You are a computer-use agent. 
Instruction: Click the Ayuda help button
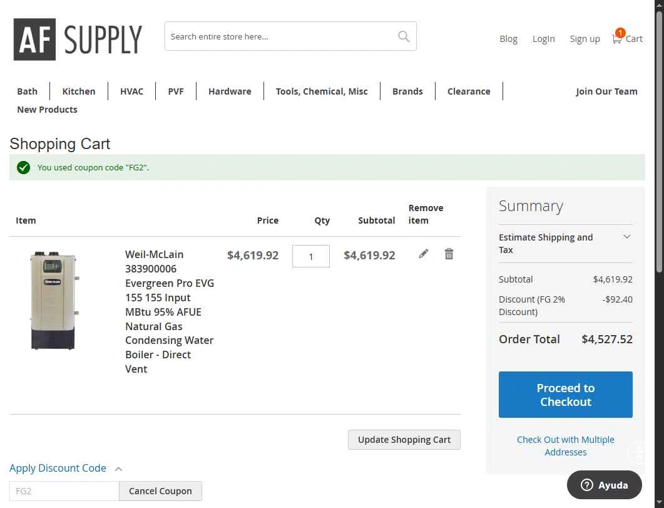605,485
